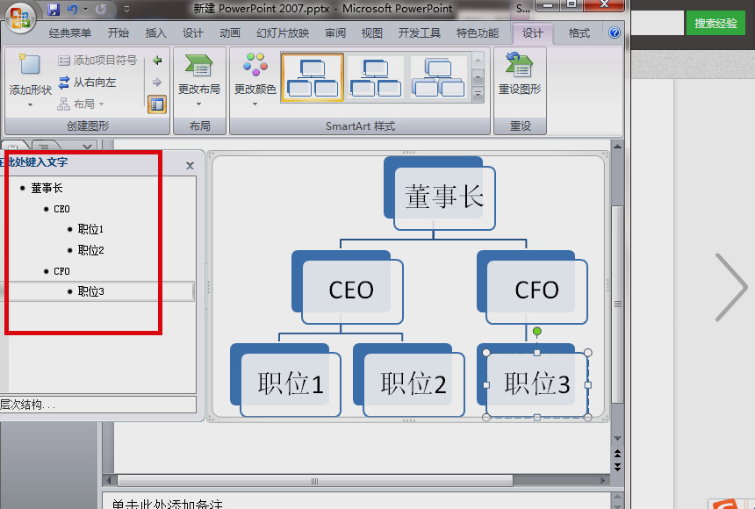Expand the 更改布局 dropdown arrow

pos(199,104)
